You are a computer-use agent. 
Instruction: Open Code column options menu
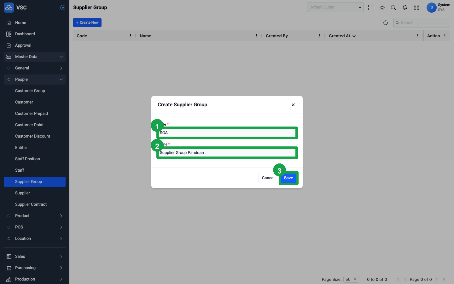click(x=131, y=36)
